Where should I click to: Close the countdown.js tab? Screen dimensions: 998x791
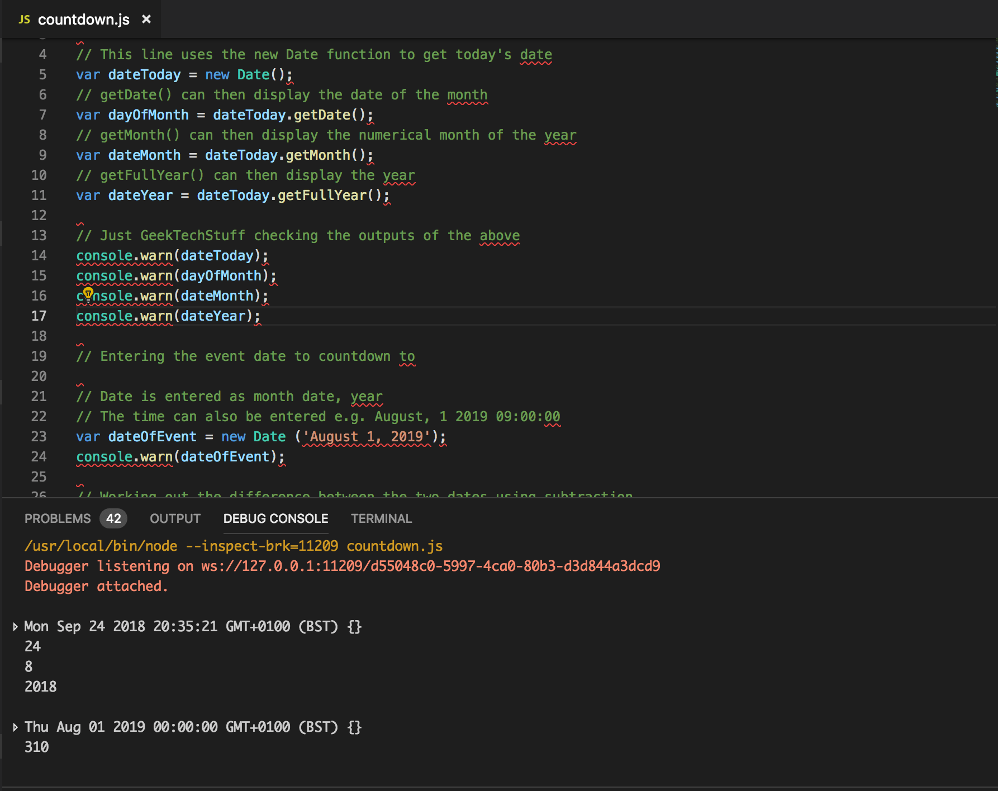pos(146,19)
